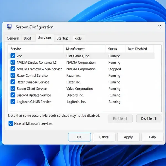166x166 pixels.
Task: Select Logitech G HUB Service text
Action: [34, 102]
